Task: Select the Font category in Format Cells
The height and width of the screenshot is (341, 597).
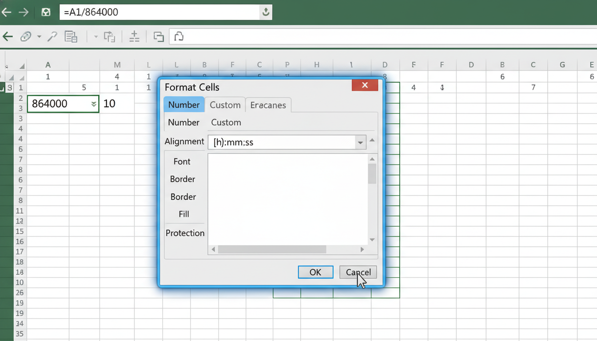Action: click(x=182, y=161)
